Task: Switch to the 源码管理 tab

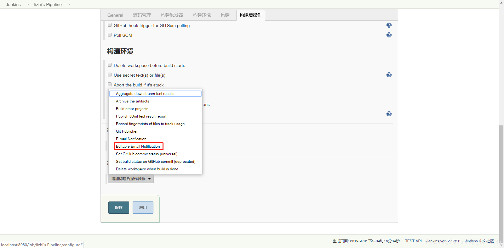Action: 142,15
